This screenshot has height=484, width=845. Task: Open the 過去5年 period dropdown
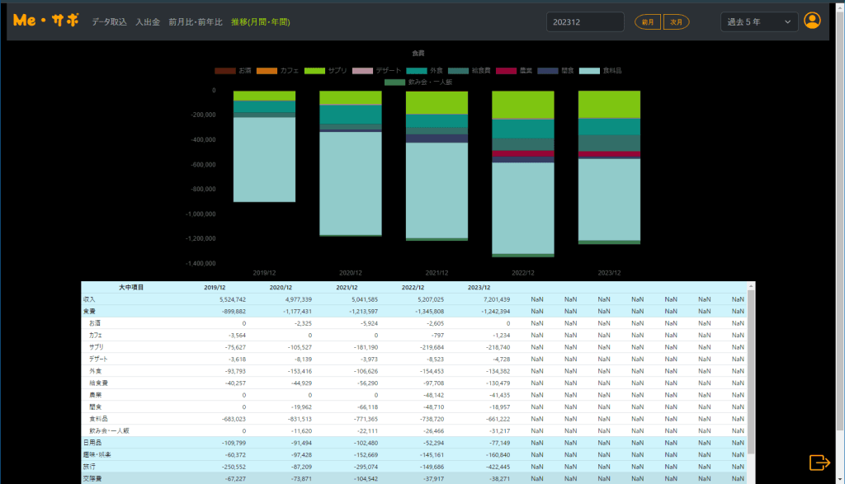tap(759, 22)
